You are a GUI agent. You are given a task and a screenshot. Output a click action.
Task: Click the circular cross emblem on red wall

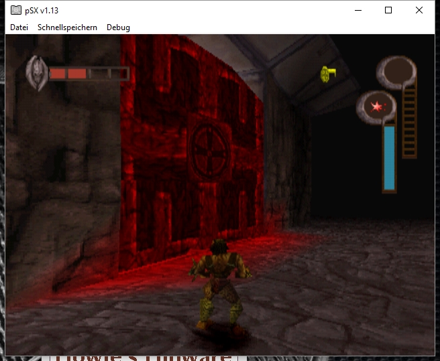(209, 151)
